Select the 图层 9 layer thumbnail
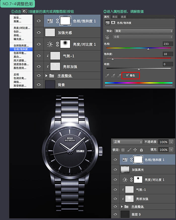The height and width of the screenshot is (220, 176). [125, 214]
